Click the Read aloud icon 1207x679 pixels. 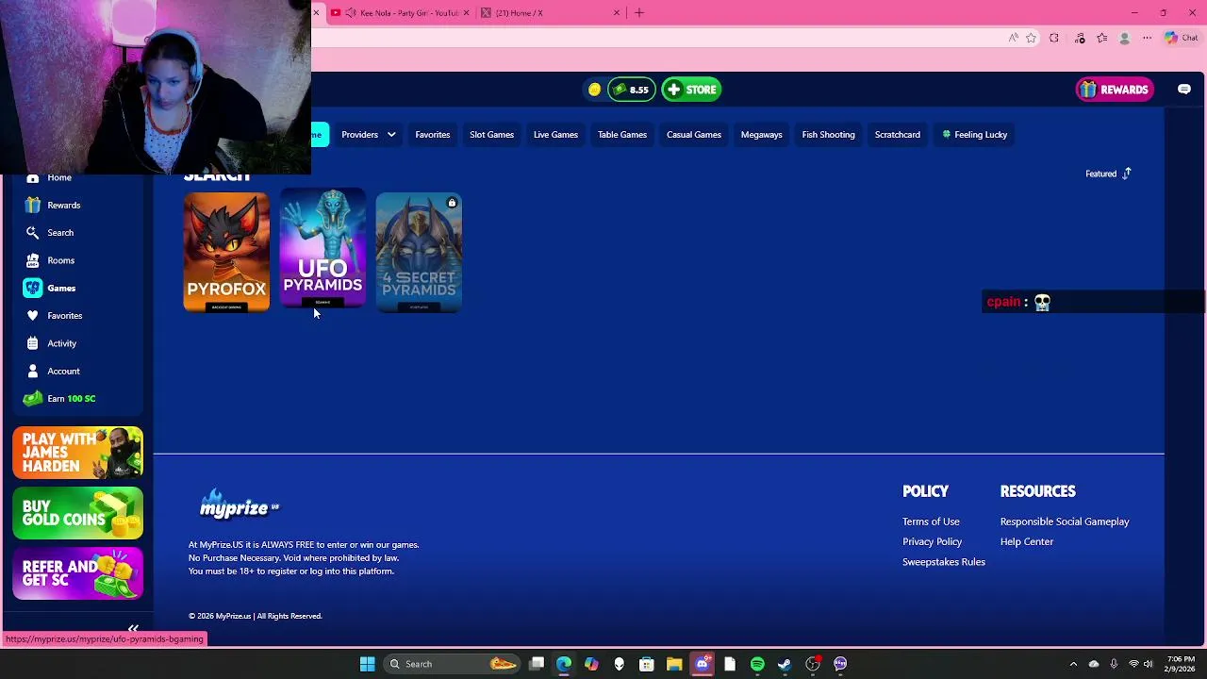pyautogui.click(x=1014, y=39)
